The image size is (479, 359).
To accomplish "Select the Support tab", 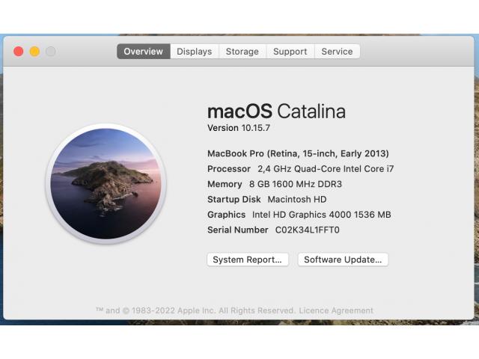I will [x=290, y=52].
